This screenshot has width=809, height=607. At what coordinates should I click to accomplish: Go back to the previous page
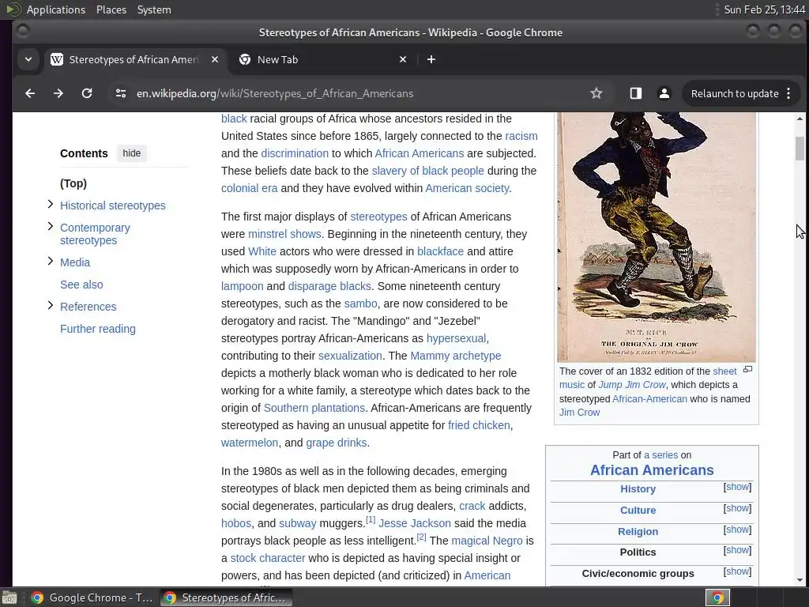pyautogui.click(x=30, y=93)
